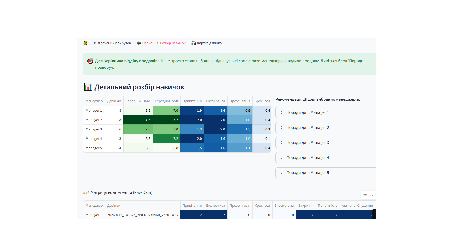Expand the tips section for Manager 3
Viewport: 453px width, 251px height.
(x=307, y=143)
